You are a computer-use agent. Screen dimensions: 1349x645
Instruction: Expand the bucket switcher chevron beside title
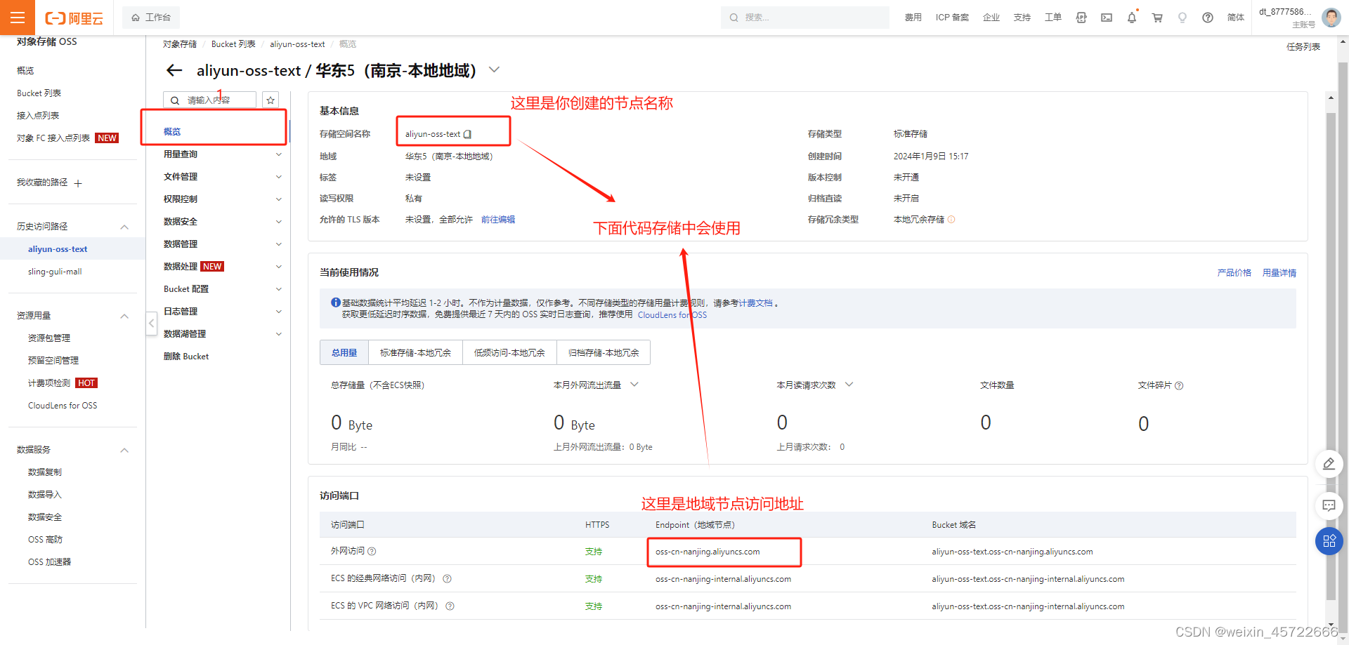pos(495,69)
